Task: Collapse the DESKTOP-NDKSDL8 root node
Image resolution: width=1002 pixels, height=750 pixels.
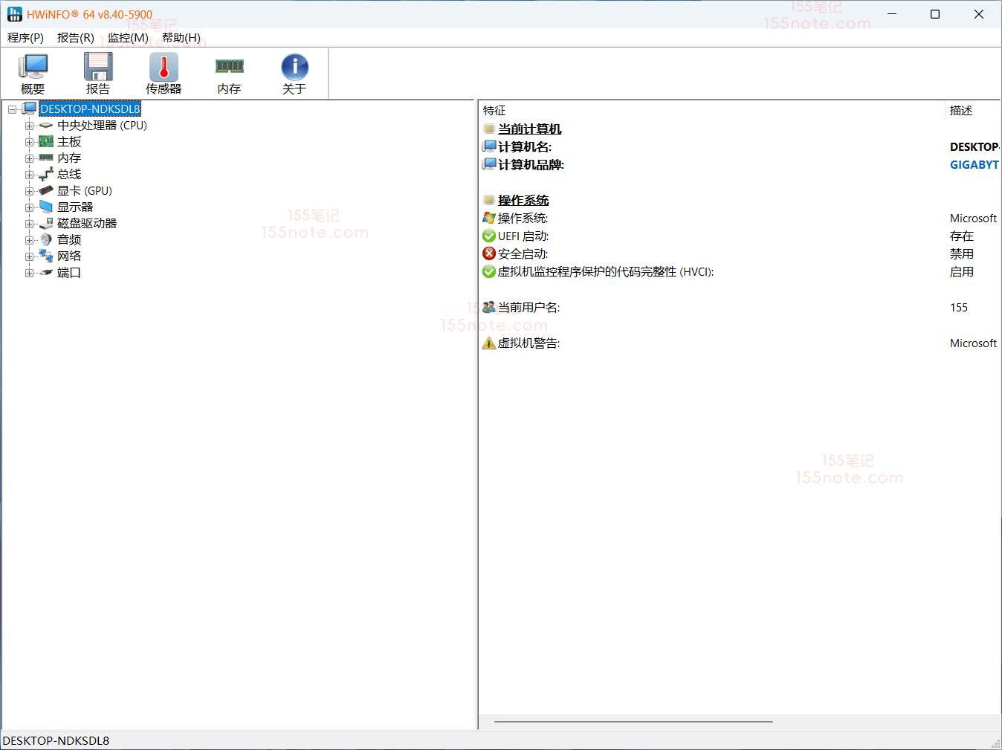Action: [12, 109]
